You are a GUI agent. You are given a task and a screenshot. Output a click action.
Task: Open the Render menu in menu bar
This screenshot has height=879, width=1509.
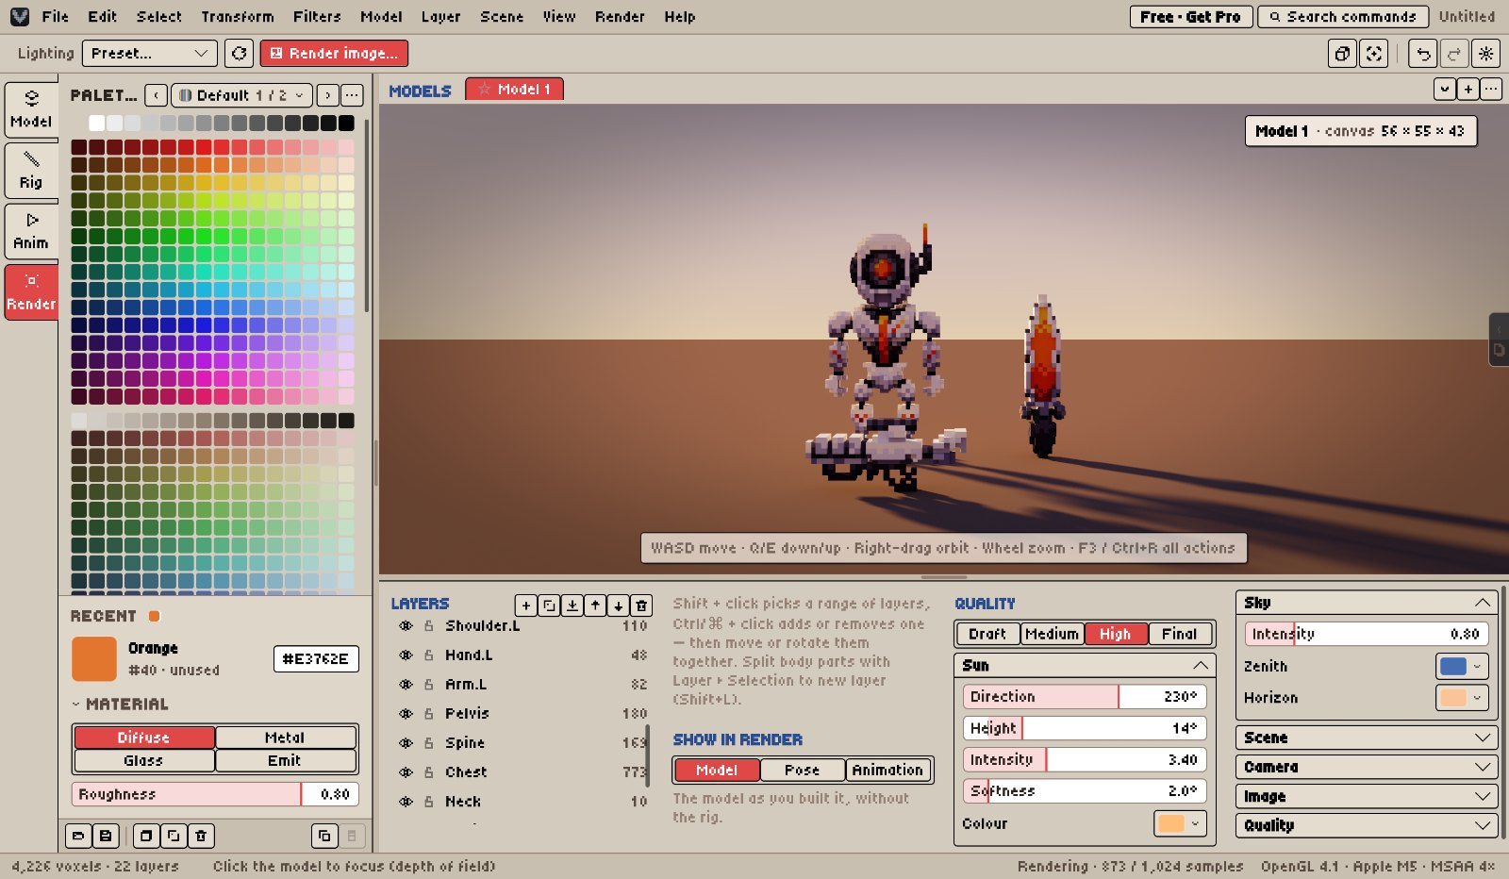(x=620, y=17)
